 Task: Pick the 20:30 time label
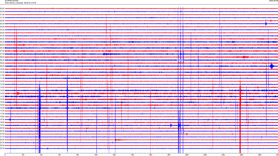[x=2, y=131]
